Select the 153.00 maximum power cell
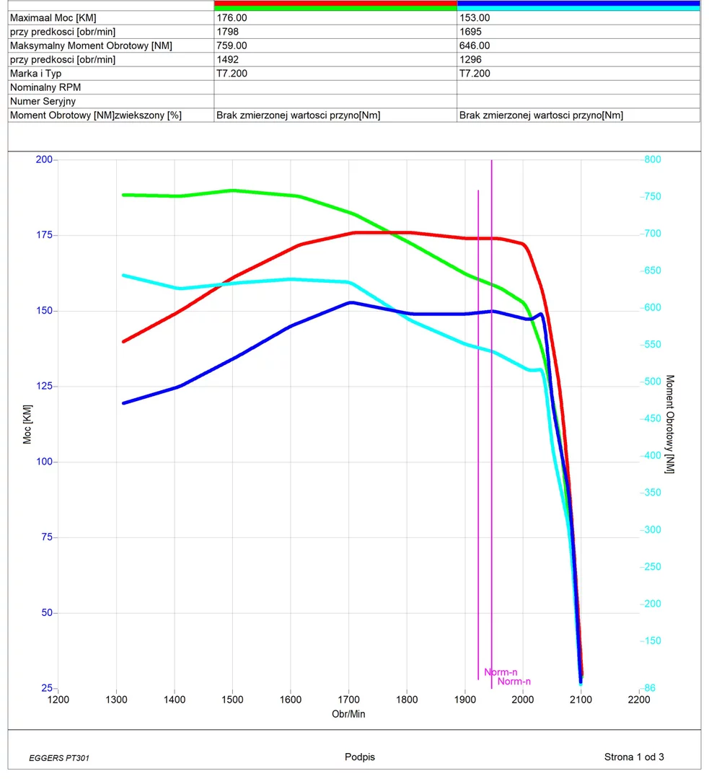709x779 pixels. click(475, 18)
